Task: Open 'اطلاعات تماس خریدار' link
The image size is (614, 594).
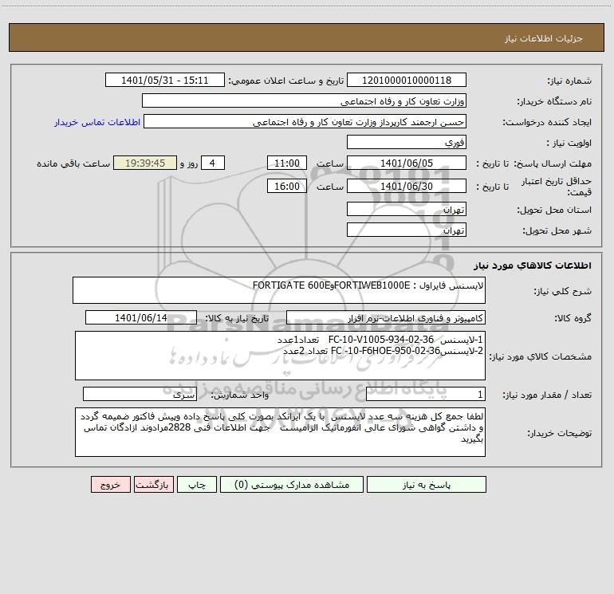Action: coord(97,122)
